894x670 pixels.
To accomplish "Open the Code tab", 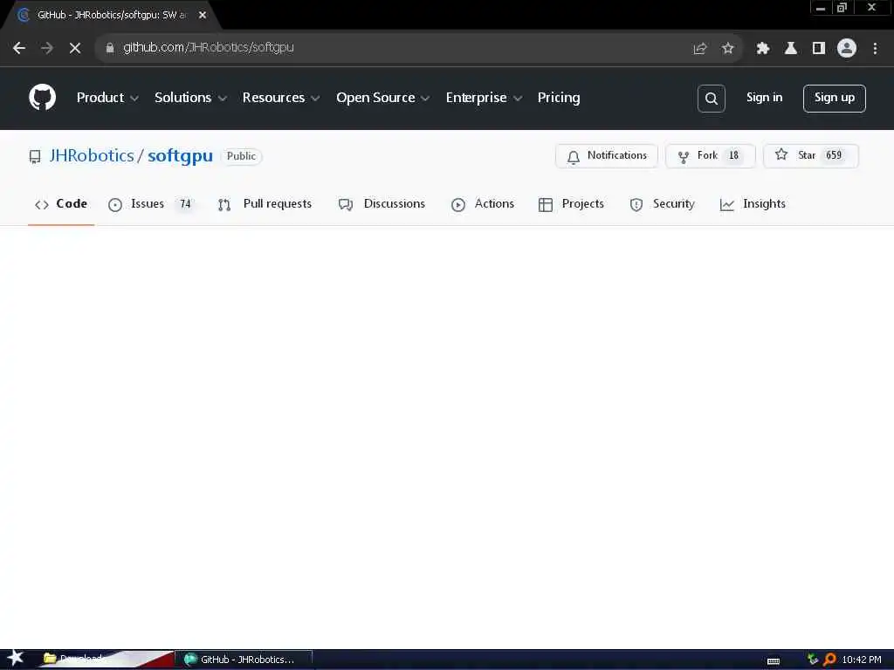I will tap(61, 204).
